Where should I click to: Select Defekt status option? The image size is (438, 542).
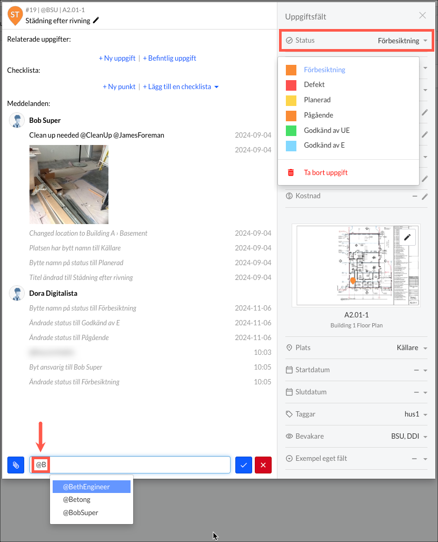point(314,84)
